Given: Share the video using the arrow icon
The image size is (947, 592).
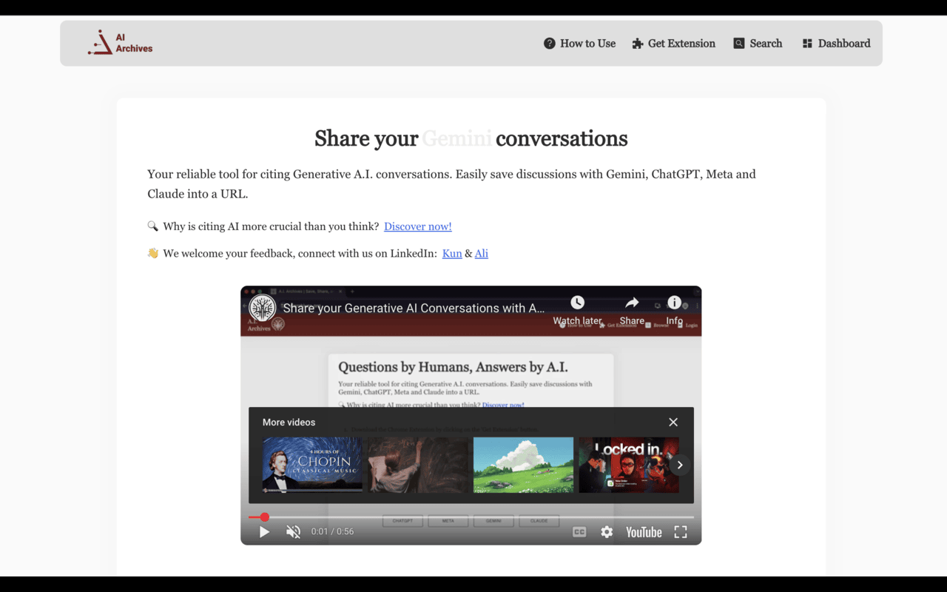Looking at the screenshot, I should [632, 302].
